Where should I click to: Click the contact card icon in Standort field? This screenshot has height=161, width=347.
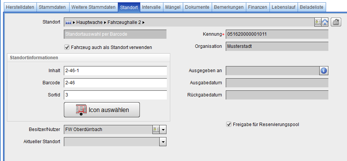pyautogui.click(x=318, y=22)
